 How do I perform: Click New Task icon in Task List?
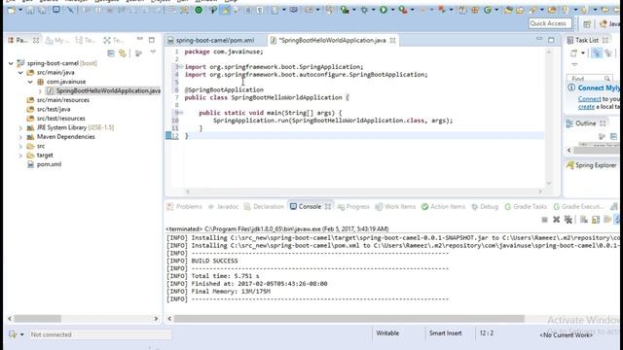click(x=573, y=52)
